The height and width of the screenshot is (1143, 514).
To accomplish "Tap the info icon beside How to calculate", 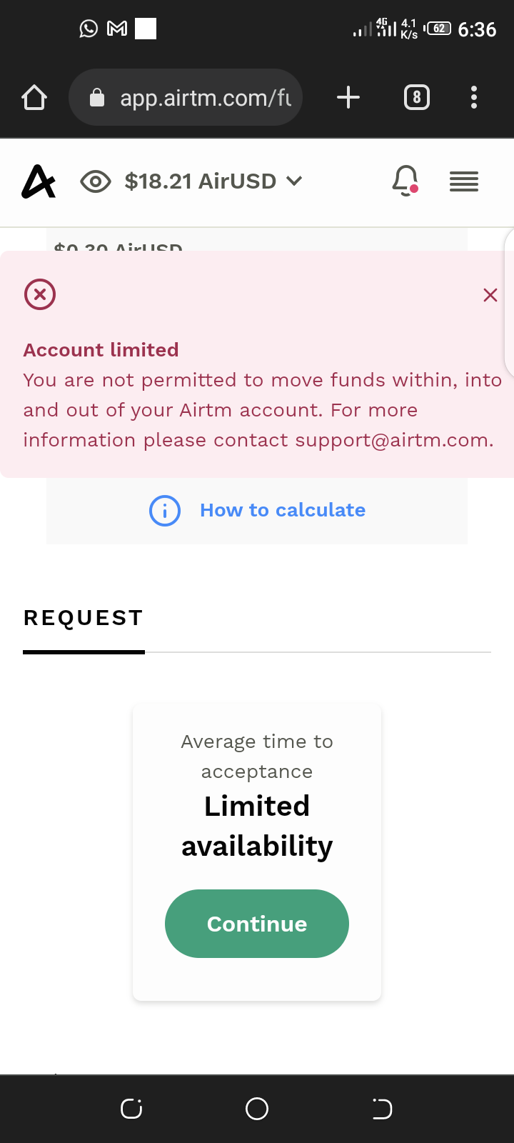I will (x=165, y=511).
